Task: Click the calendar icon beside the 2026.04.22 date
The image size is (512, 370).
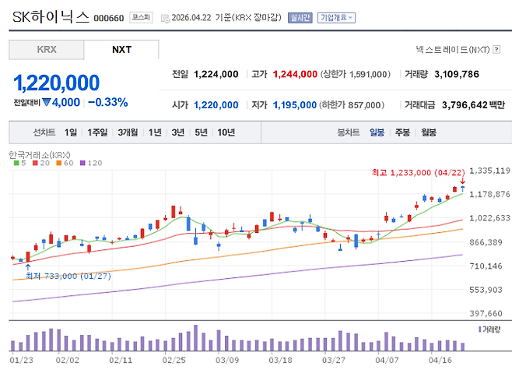Action: point(164,17)
